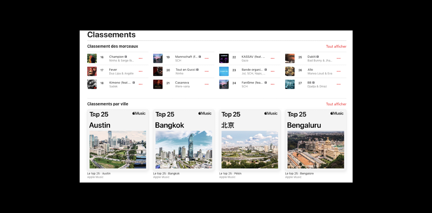Open more options for Kimono track
The width and height of the screenshot is (432, 213).
click(140, 84)
